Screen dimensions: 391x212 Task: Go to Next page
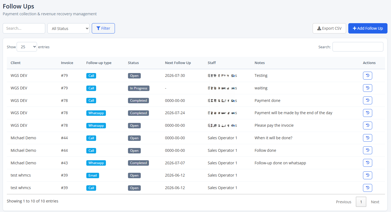coord(375,202)
